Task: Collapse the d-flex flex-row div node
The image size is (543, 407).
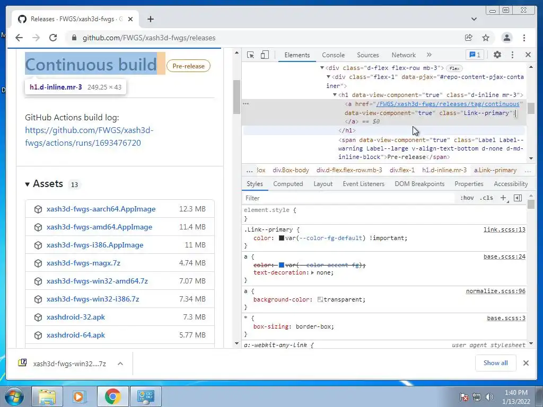Action: click(322, 68)
